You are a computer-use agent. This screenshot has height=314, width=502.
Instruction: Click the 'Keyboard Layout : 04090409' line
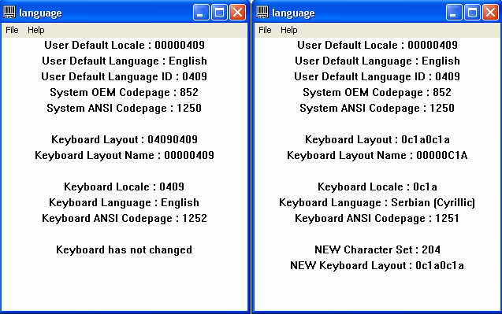coord(125,140)
